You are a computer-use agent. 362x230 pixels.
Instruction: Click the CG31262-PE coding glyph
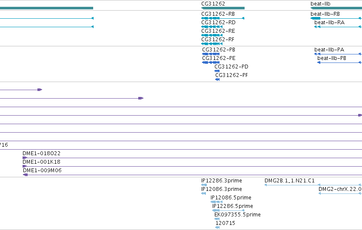point(211,62)
